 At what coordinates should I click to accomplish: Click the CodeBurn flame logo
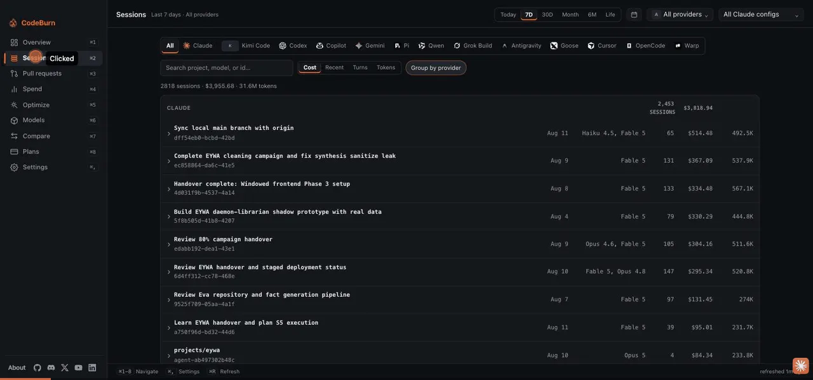point(13,23)
